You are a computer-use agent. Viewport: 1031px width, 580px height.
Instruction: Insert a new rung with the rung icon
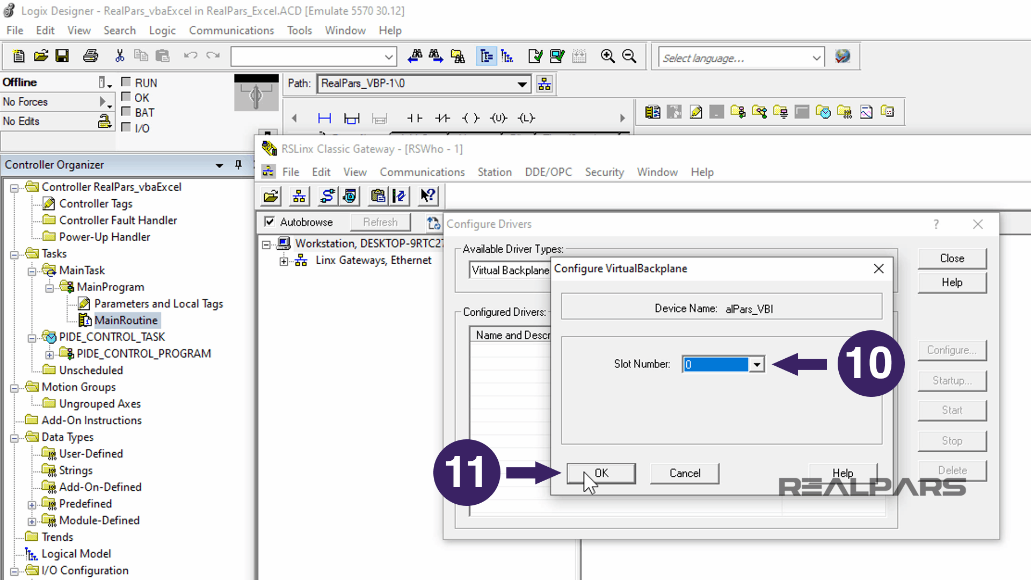[x=324, y=118]
